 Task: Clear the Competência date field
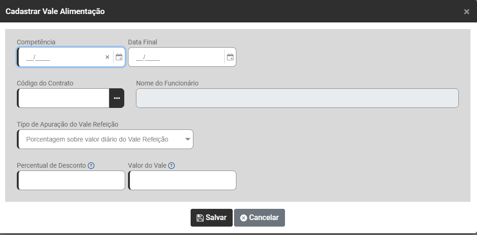pos(107,57)
